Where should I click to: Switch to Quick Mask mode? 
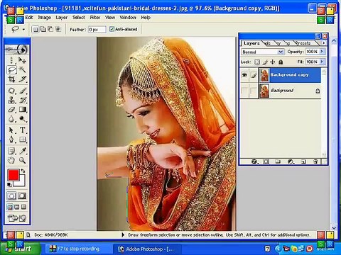pyautogui.click(x=22, y=195)
